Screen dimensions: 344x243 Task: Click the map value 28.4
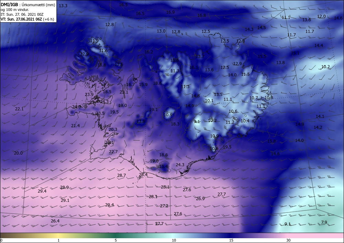click(x=143, y=174)
